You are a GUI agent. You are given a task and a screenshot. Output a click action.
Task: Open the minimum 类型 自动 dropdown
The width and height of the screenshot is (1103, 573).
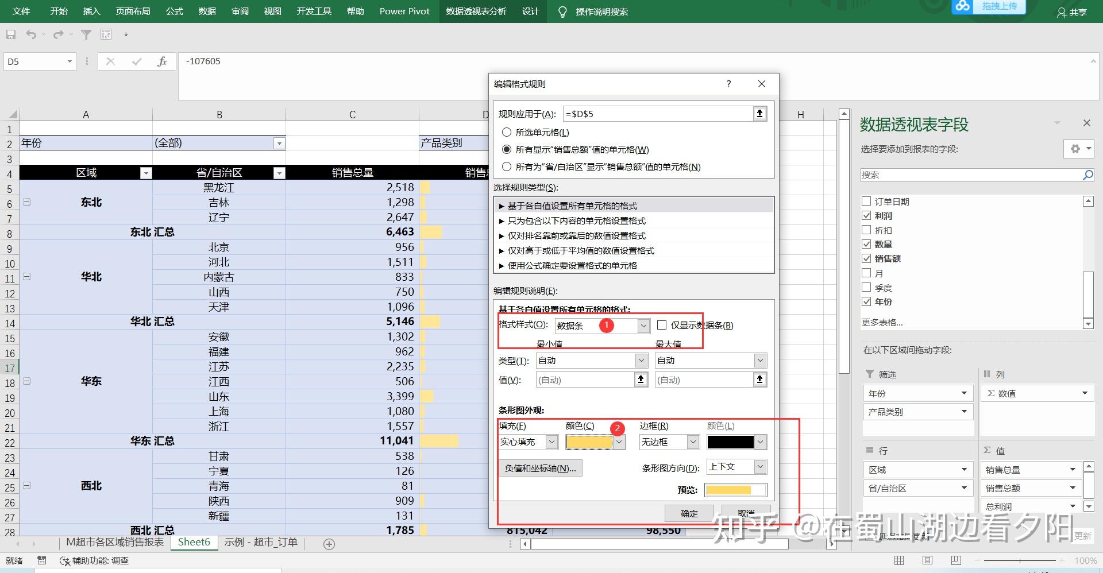[x=641, y=360]
